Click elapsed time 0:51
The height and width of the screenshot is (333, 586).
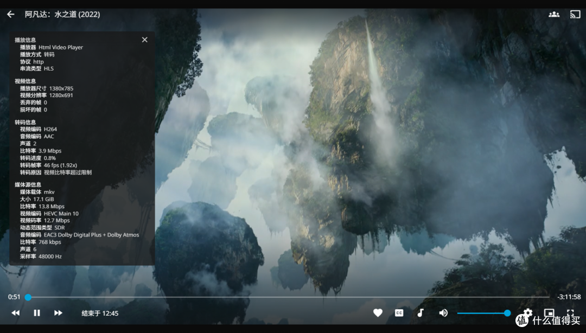click(x=14, y=297)
